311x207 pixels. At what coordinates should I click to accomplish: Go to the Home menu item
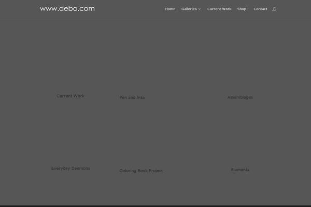click(170, 9)
